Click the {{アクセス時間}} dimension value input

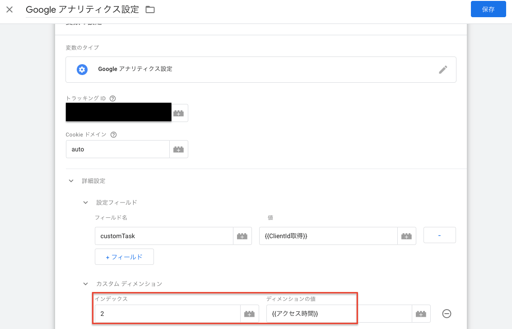tap(339, 314)
